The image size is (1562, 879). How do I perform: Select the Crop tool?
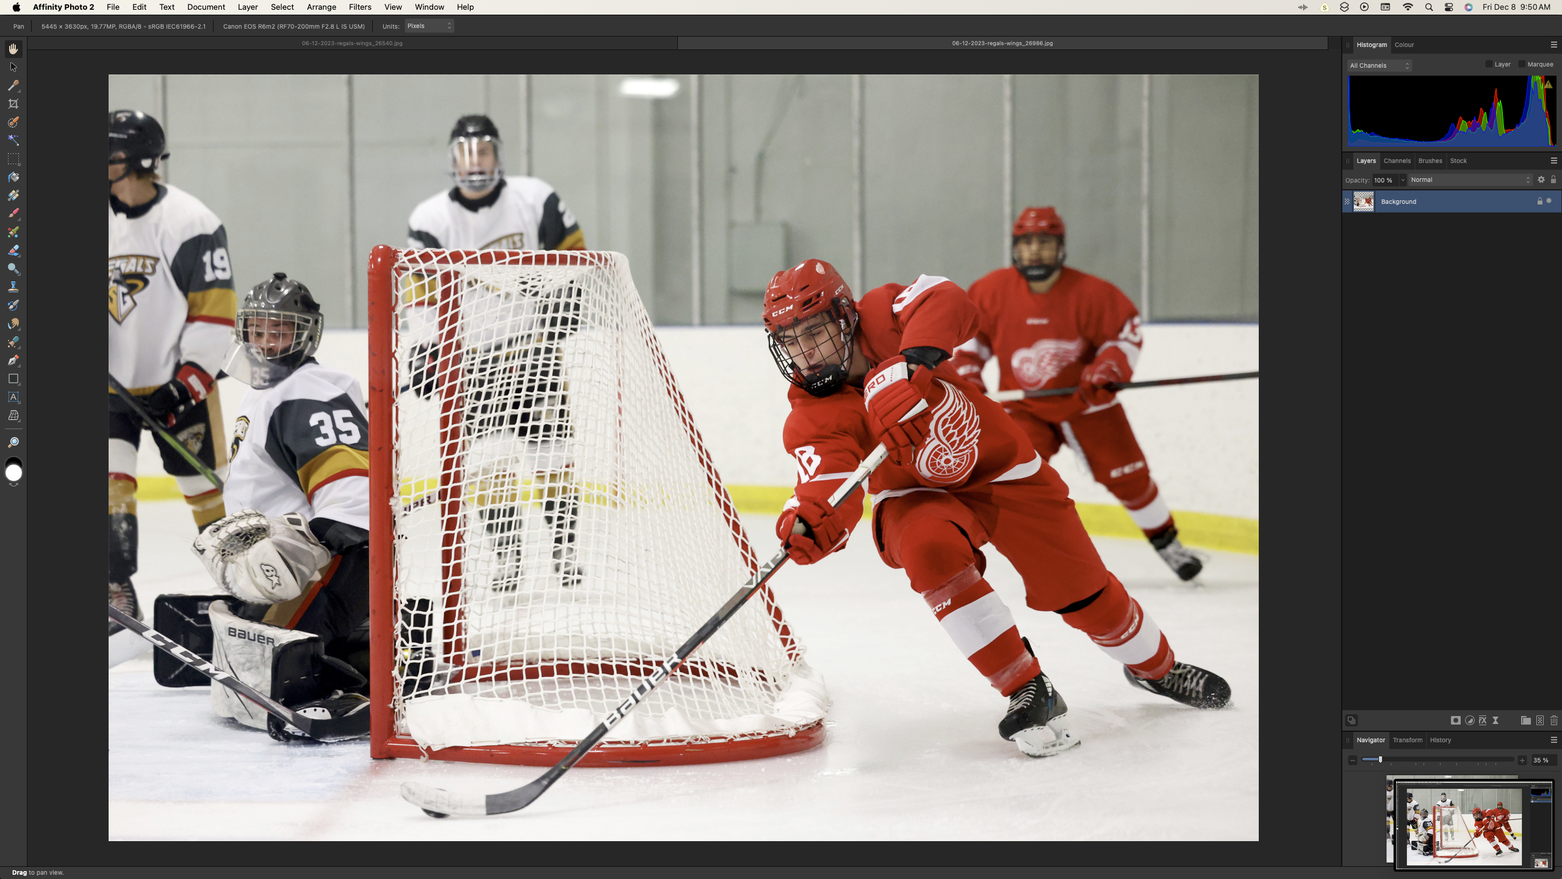pos(13,104)
